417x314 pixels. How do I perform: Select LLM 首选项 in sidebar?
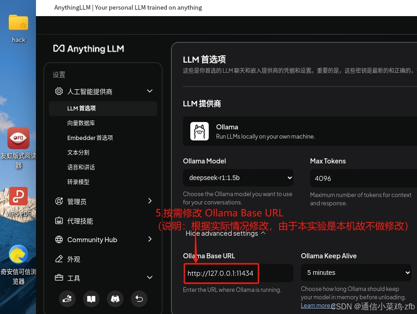[103, 108]
